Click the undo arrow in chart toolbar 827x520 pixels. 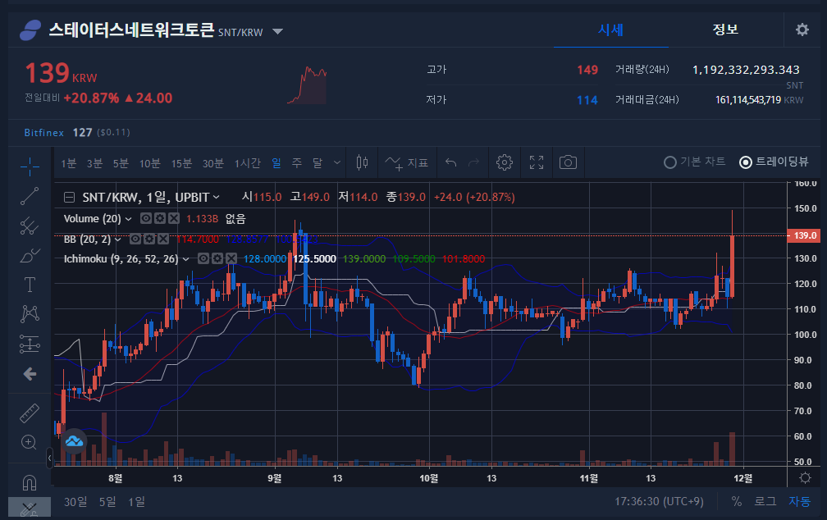click(451, 162)
